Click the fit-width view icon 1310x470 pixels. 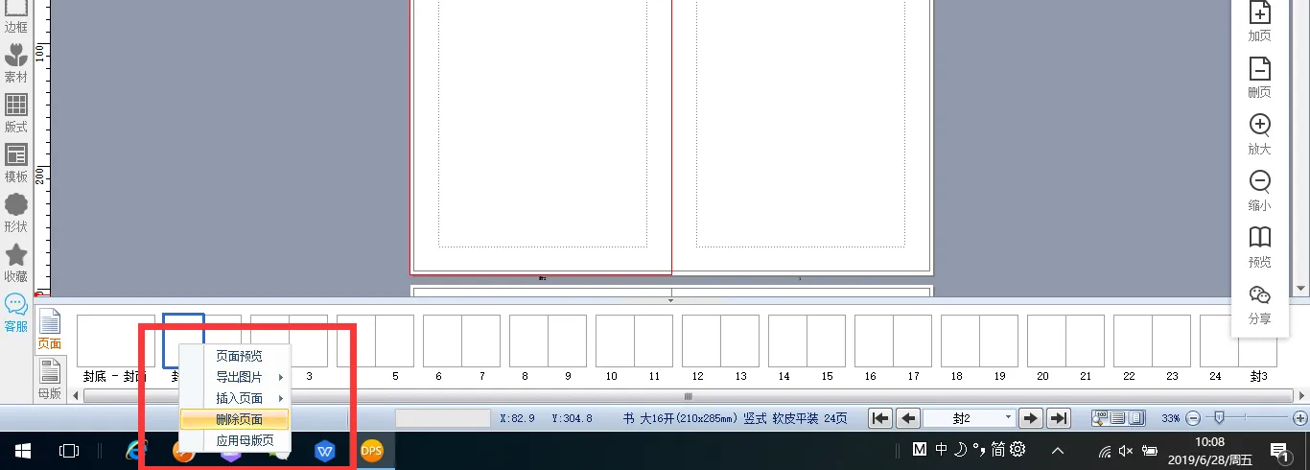(1118, 418)
